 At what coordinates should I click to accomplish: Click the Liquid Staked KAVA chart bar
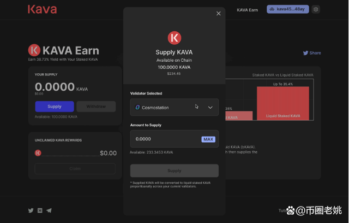coord(283,103)
